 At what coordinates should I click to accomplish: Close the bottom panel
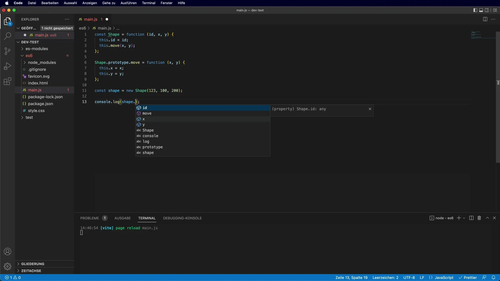click(494, 218)
